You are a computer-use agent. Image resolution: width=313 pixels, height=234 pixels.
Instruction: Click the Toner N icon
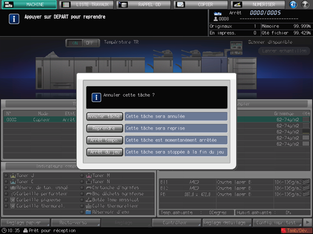click(x=89, y=182)
